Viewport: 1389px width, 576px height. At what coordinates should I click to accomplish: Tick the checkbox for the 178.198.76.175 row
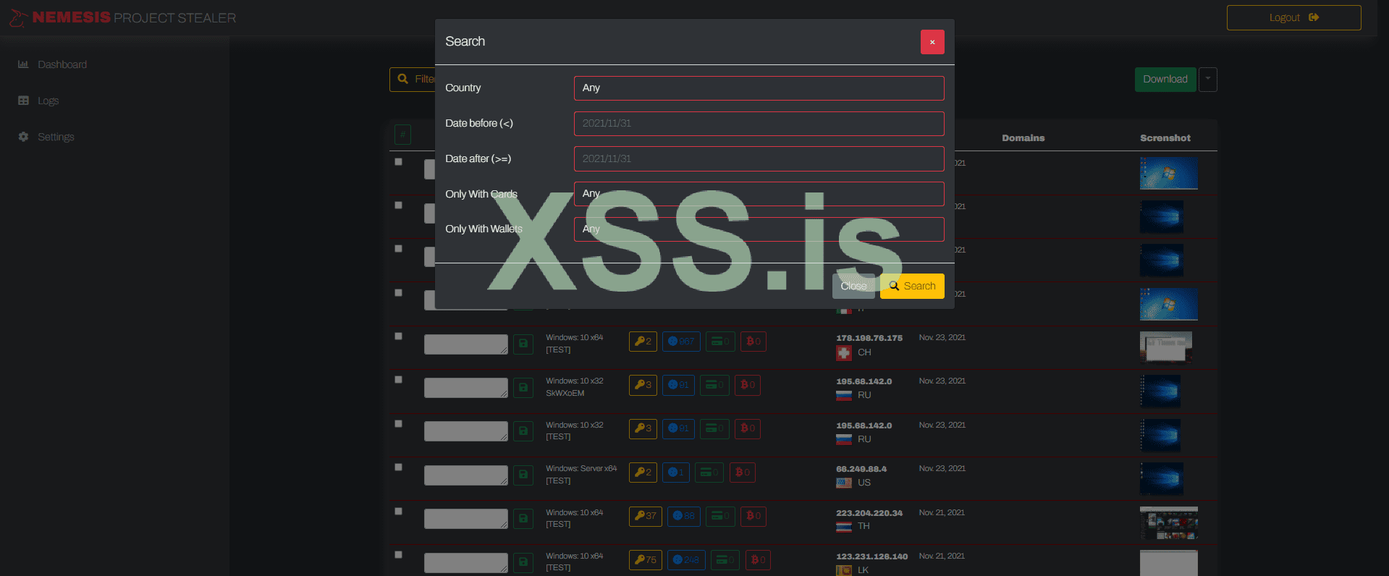click(398, 336)
